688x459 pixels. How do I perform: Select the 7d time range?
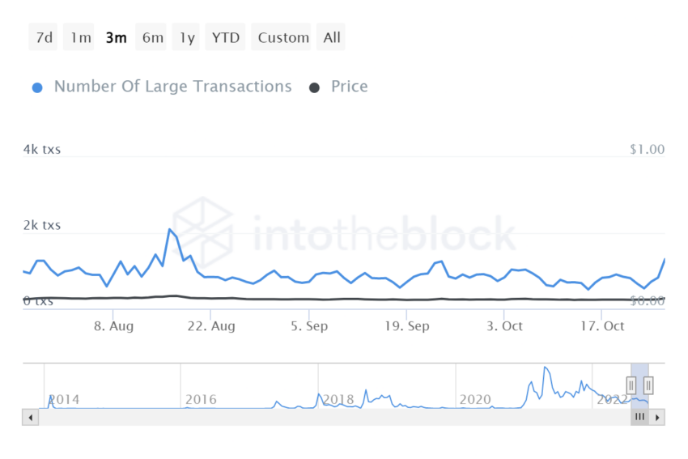coord(44,37)
